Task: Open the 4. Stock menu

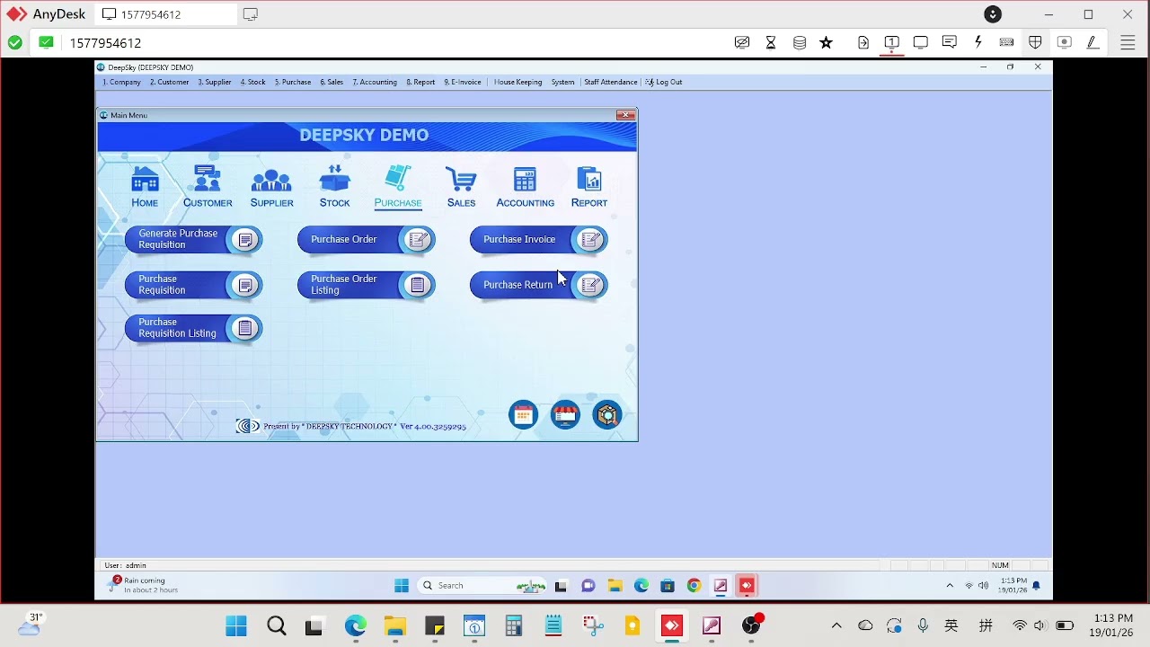Action: tap(252, 82)
